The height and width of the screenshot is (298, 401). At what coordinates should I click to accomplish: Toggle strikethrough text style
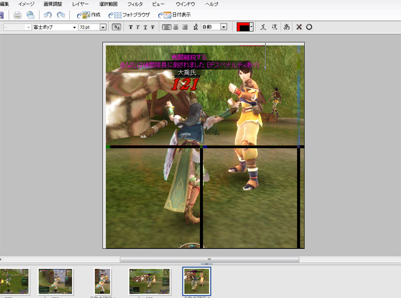(152, 27)
